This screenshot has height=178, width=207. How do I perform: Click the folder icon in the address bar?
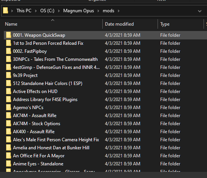(x=5, y=11)
